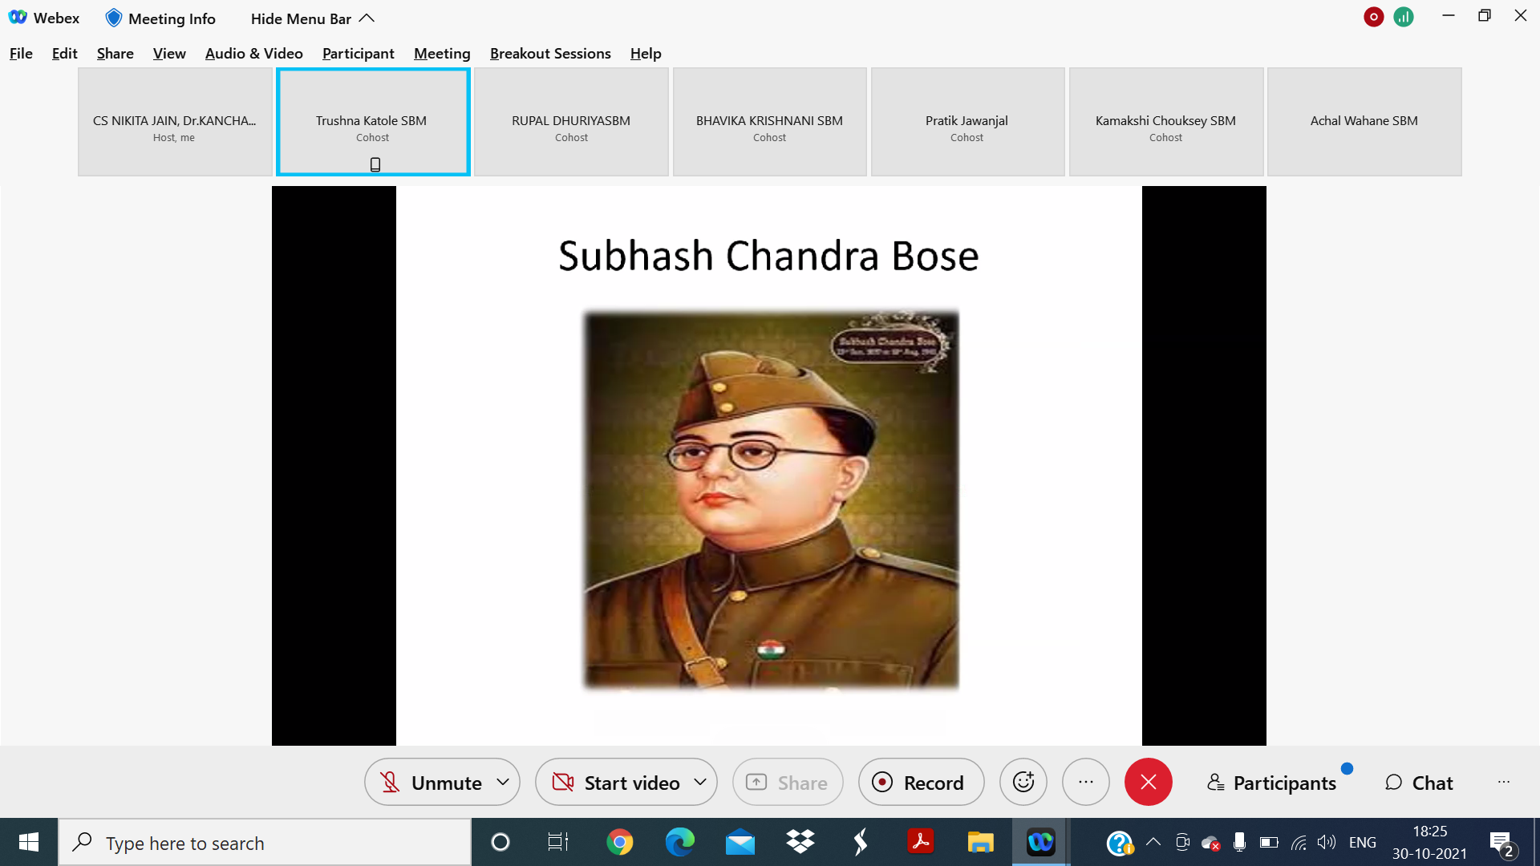Click the Meet Now tray icon

pyautogui.click(x=1181, y=842)
